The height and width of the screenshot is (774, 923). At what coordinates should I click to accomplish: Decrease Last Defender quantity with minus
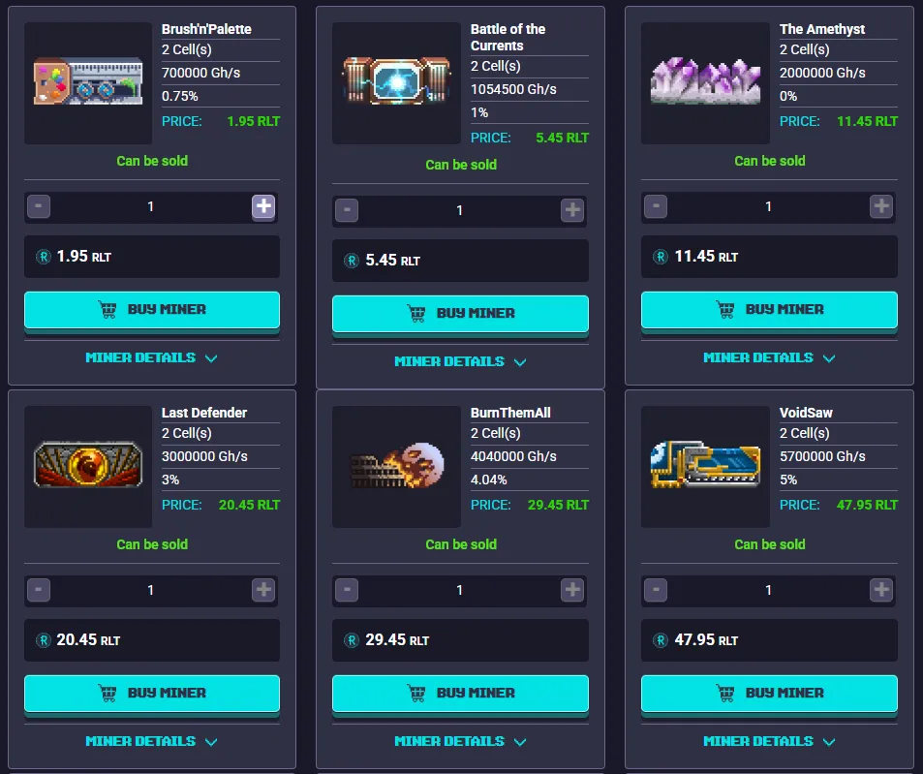(x=39, y=590)
